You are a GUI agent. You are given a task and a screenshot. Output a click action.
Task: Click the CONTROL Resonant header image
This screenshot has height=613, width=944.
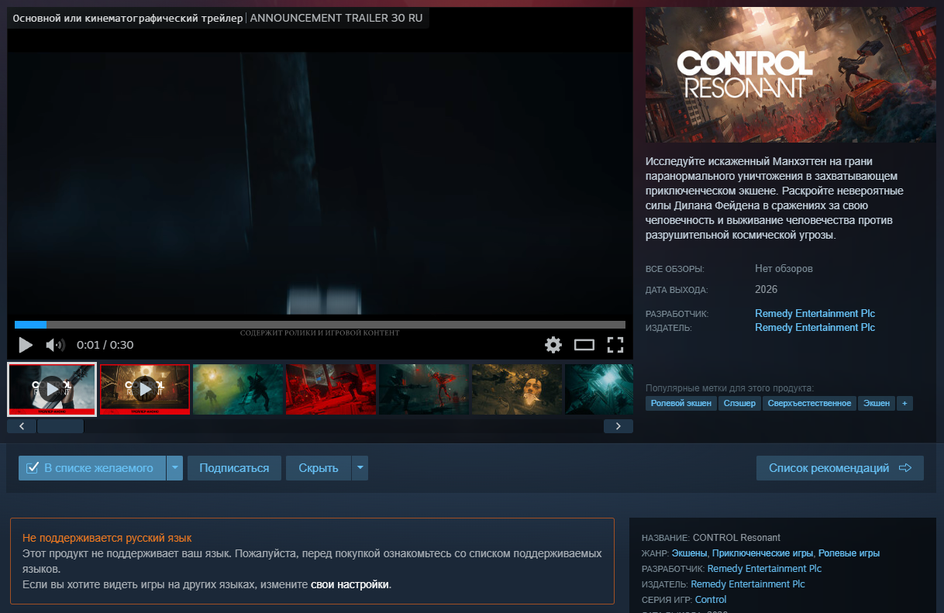[791, 75]
